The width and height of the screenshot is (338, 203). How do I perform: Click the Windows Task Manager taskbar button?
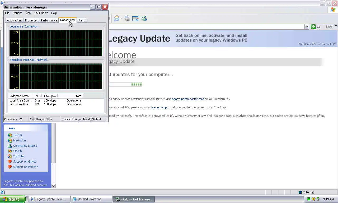point(134,199)
